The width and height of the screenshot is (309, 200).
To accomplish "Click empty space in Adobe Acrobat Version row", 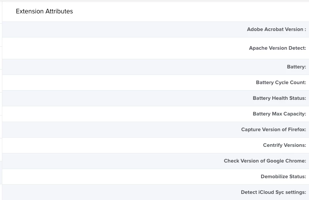I will pyautogui.click(x=118, y=29).
